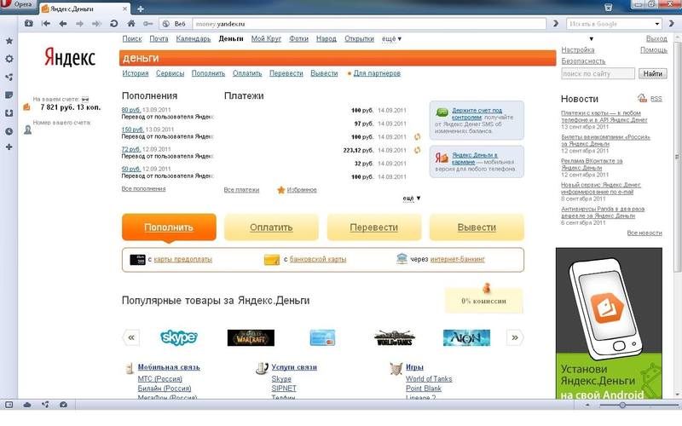682x426 pixels.
Task: Click the World of Warcraft logo
Action: 251,337
